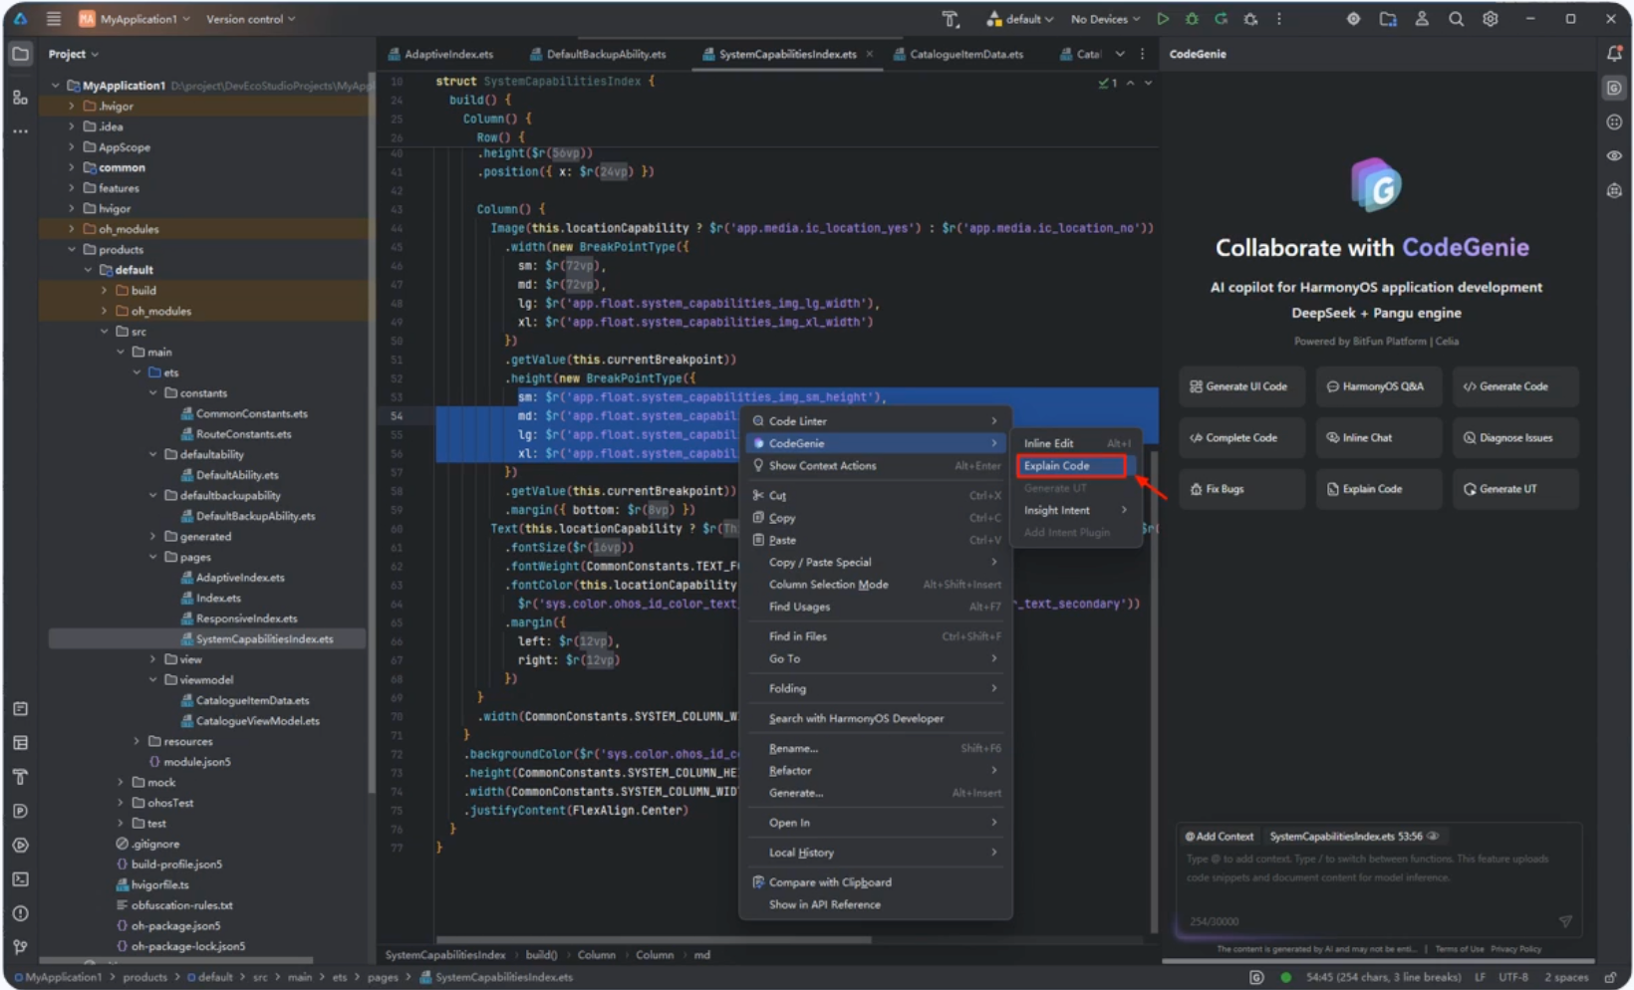1634x990 pixels.
Task: Click the more actions vertical dots in toolbar
Action: pos(1279,19)
